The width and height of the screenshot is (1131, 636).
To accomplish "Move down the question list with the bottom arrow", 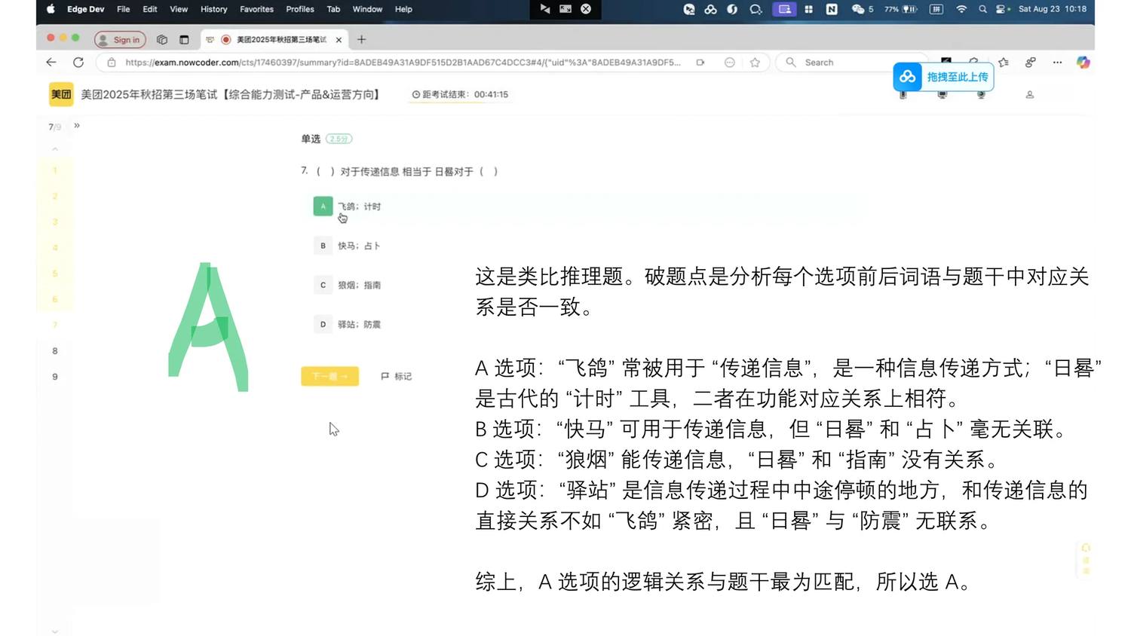I will pos(55,631).
